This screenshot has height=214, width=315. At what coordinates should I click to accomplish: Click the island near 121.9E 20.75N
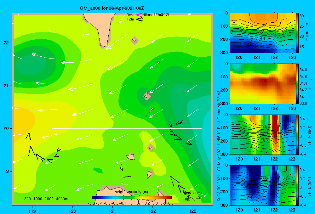click(147, 96)
